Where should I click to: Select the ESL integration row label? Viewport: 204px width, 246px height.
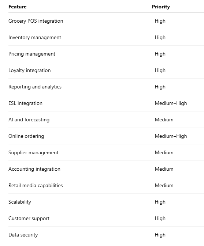point(25,103)
